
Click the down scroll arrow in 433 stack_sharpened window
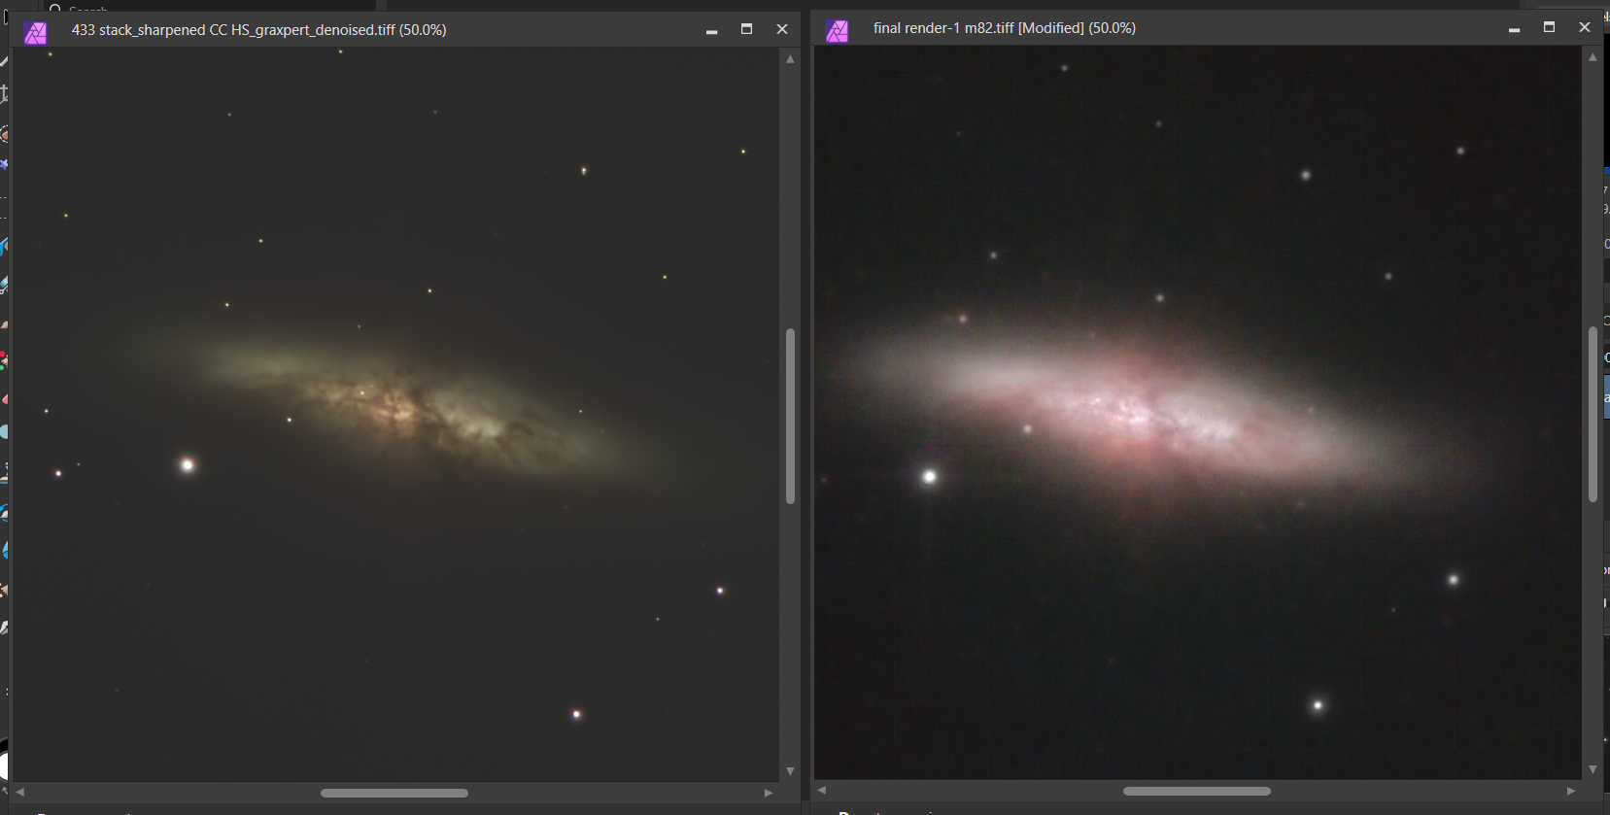coord(790,771)
